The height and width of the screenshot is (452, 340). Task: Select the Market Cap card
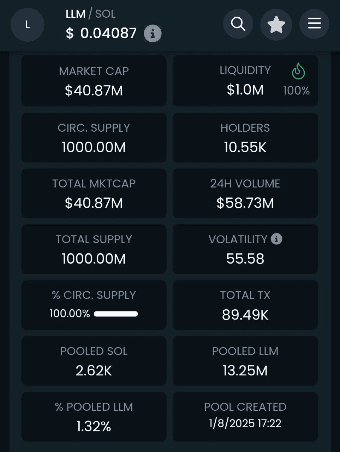[x=94, y=81]
